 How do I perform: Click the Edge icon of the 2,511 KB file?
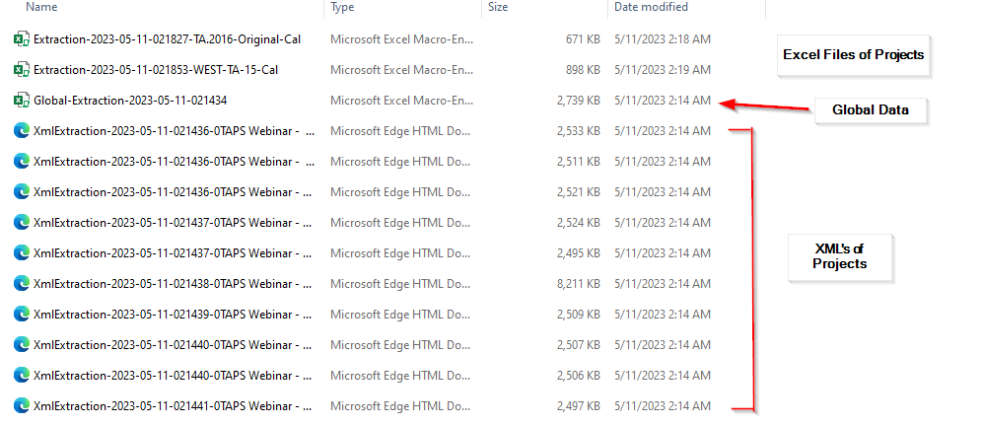pos(21,162)
